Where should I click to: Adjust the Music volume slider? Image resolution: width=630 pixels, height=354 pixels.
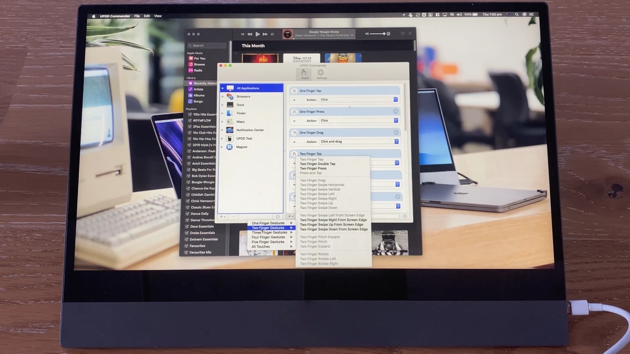[378, 34]
